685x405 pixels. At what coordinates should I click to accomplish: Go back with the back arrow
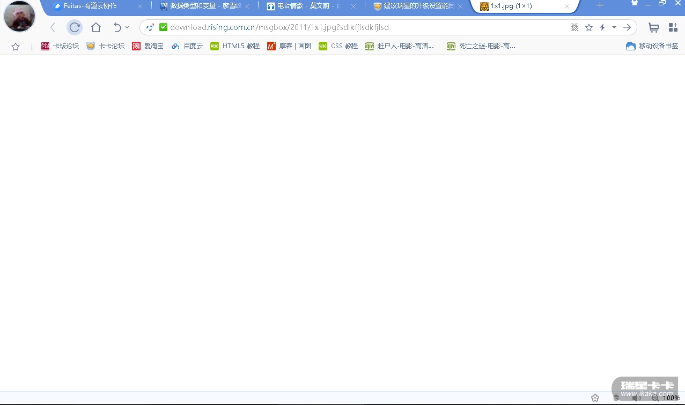[53, 27]
